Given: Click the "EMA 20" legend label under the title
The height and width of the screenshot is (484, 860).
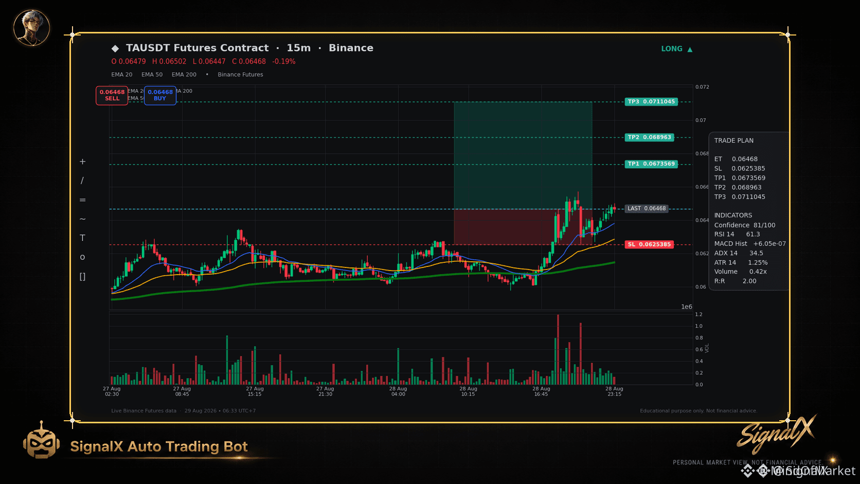Looking at the screenshot, I should click(x=122, y=75).
